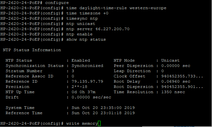Click Drift value '0.00000 sec/sec'

91,97
